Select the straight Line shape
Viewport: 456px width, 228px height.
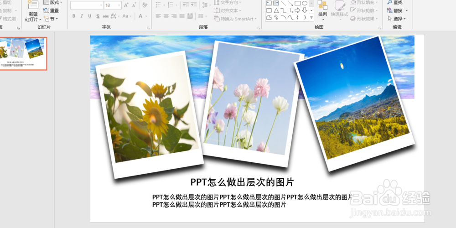click(283, 3)
